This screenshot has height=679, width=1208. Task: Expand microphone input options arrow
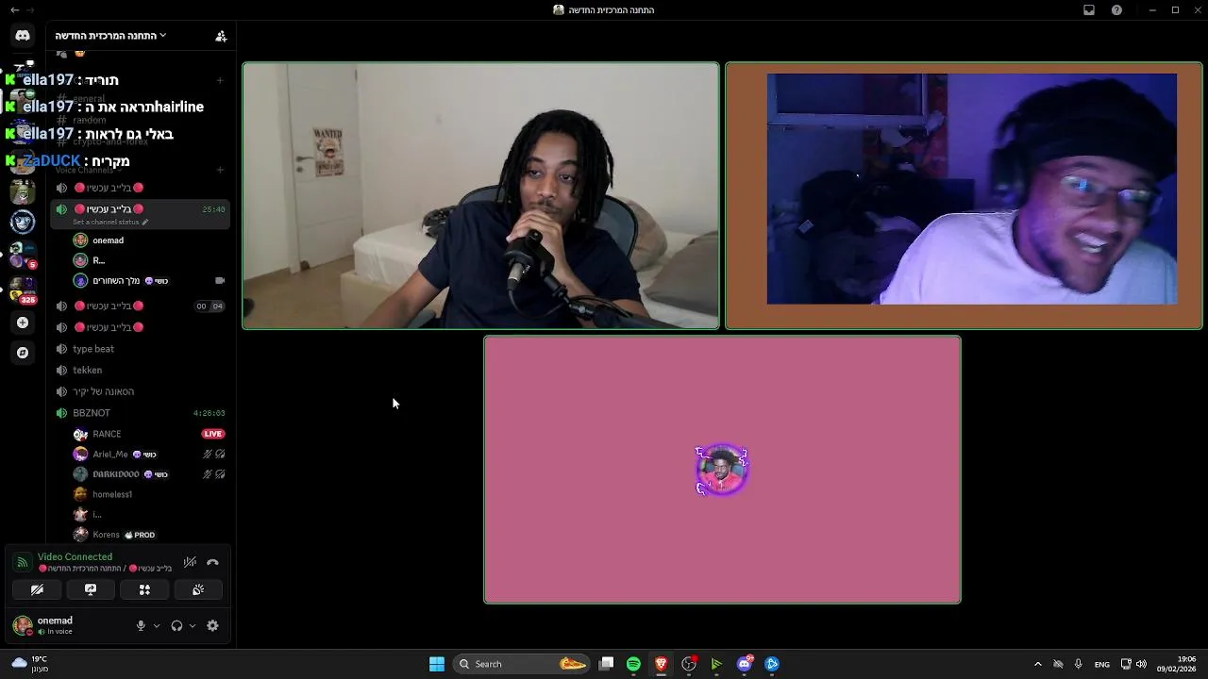point(157,625)
